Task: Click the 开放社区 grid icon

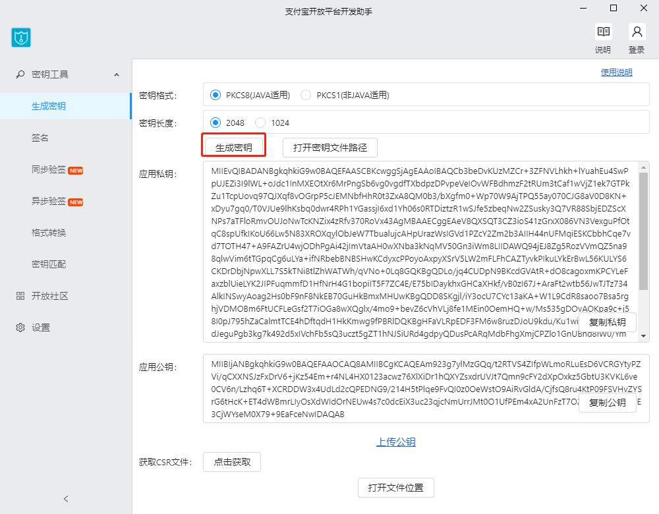Action: (x=20, y=296)
